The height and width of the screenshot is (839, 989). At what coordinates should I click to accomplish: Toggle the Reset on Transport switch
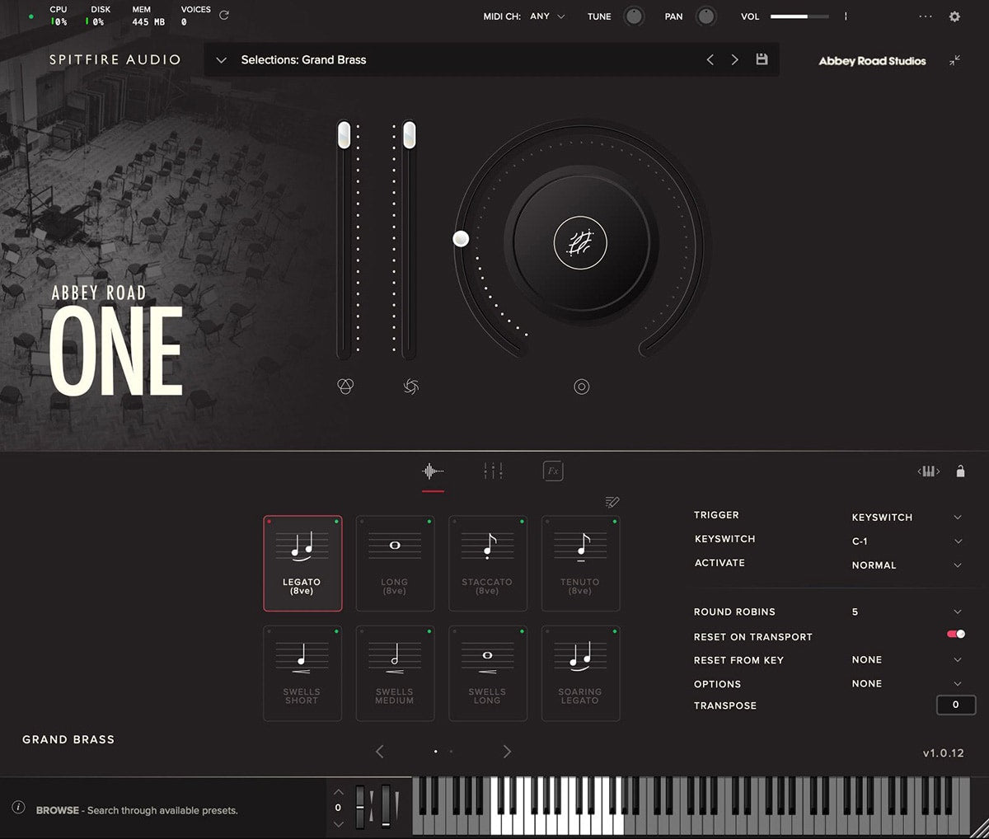coord(956,635)
